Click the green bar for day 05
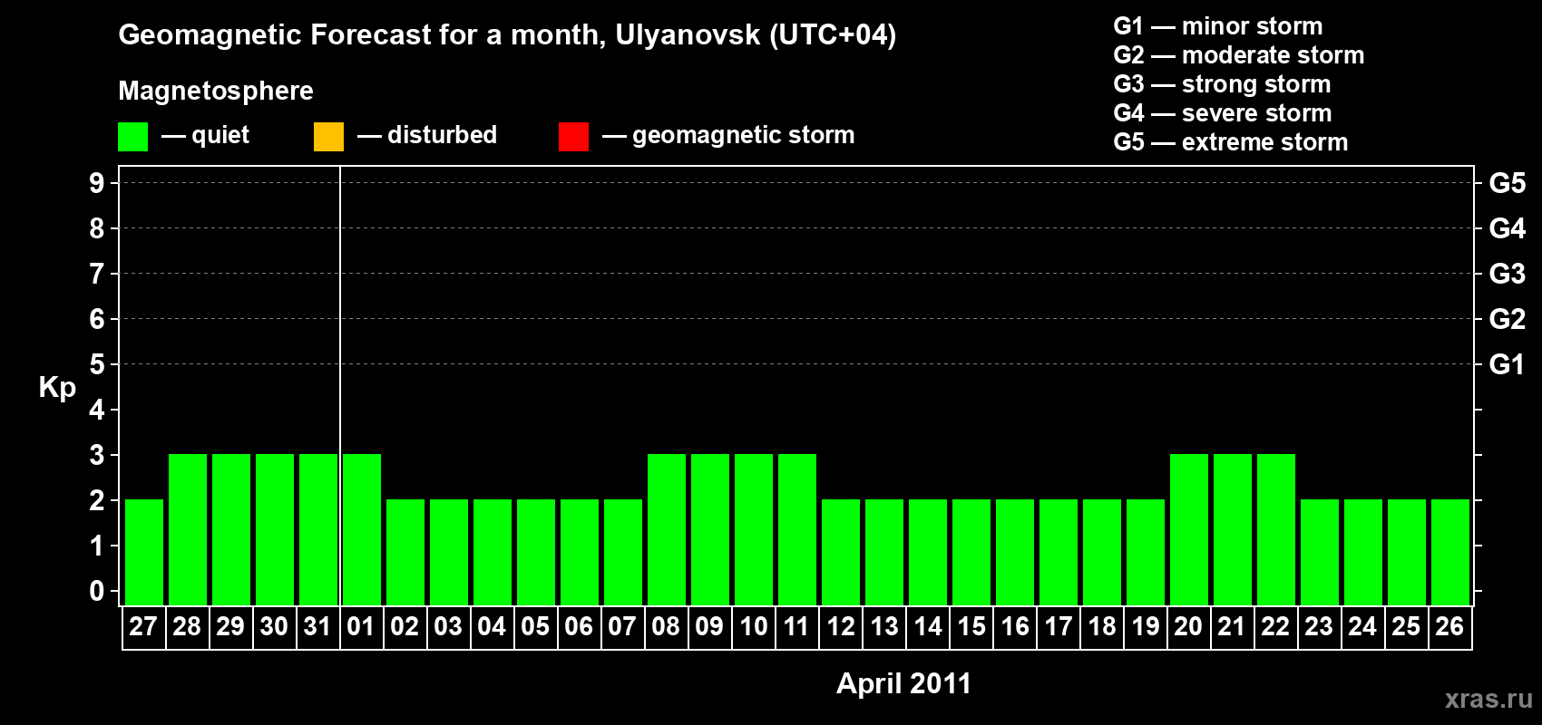Image resolution: width=1542 pixels, height=725 pixels. coord(536,552)
